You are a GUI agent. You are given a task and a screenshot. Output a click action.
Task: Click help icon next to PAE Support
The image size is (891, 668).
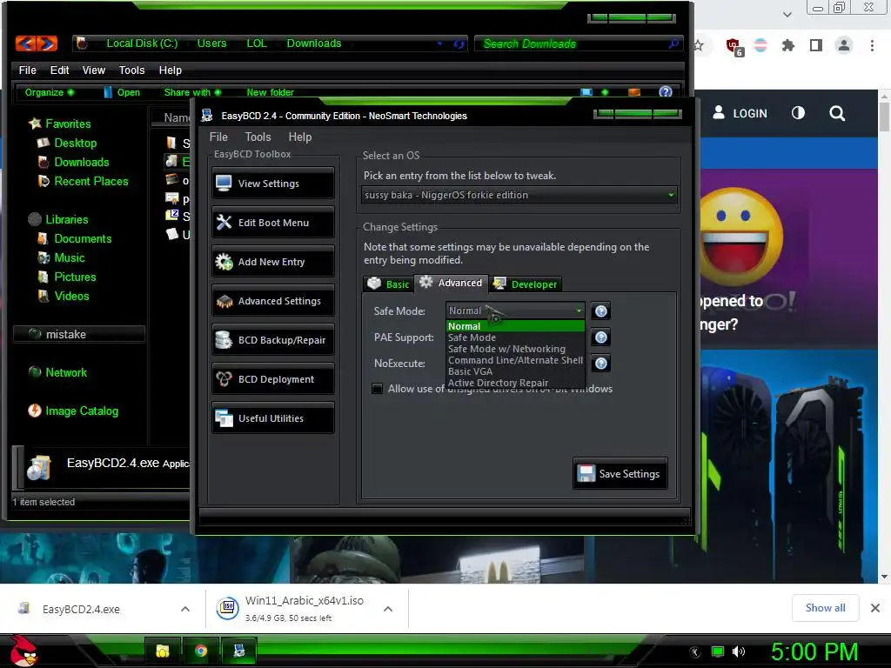[x=600, y=337]
